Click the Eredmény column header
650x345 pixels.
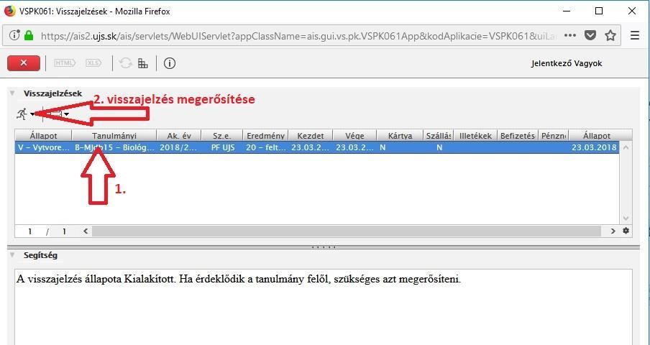pos(265,135)
